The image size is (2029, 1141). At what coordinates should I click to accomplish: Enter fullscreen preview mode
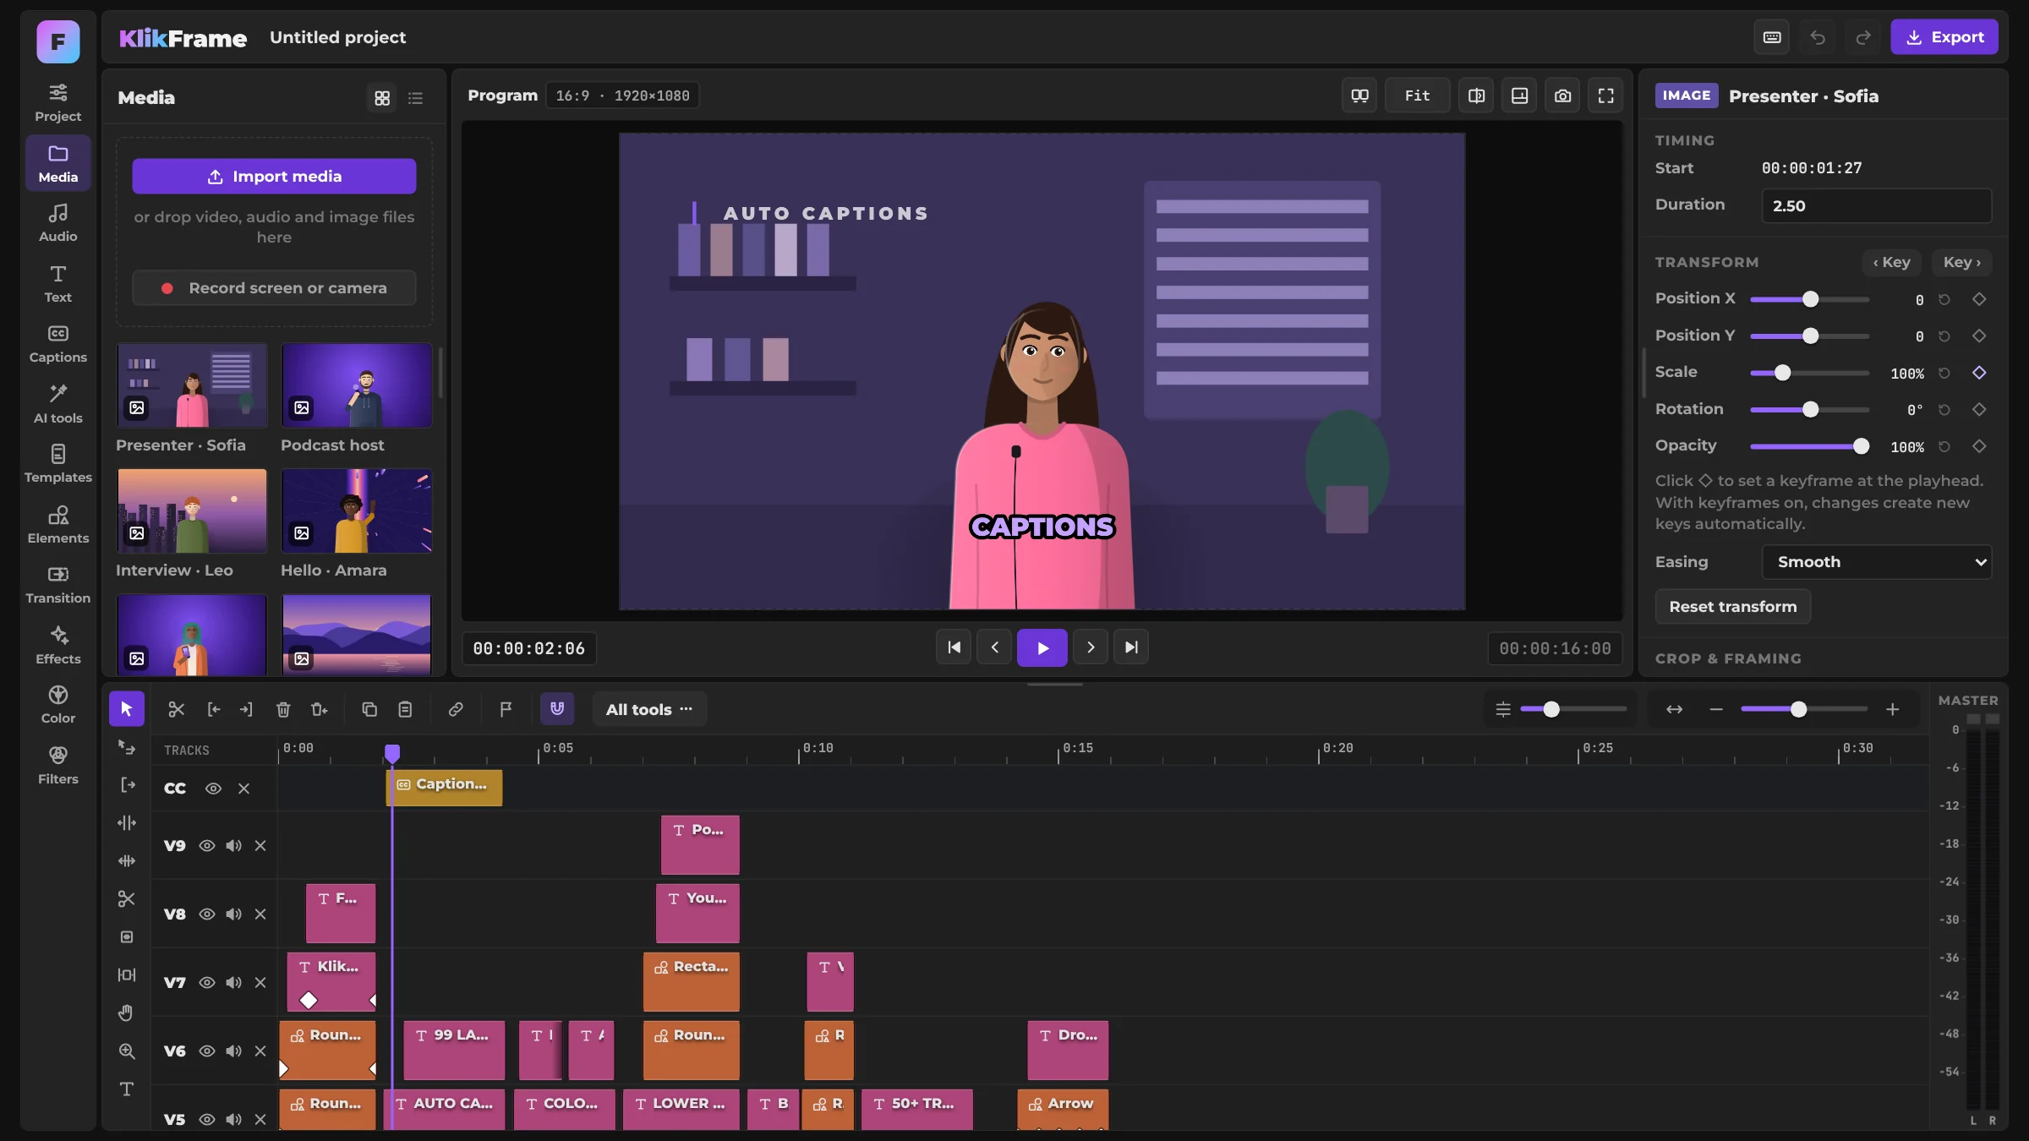point(1605,96)
